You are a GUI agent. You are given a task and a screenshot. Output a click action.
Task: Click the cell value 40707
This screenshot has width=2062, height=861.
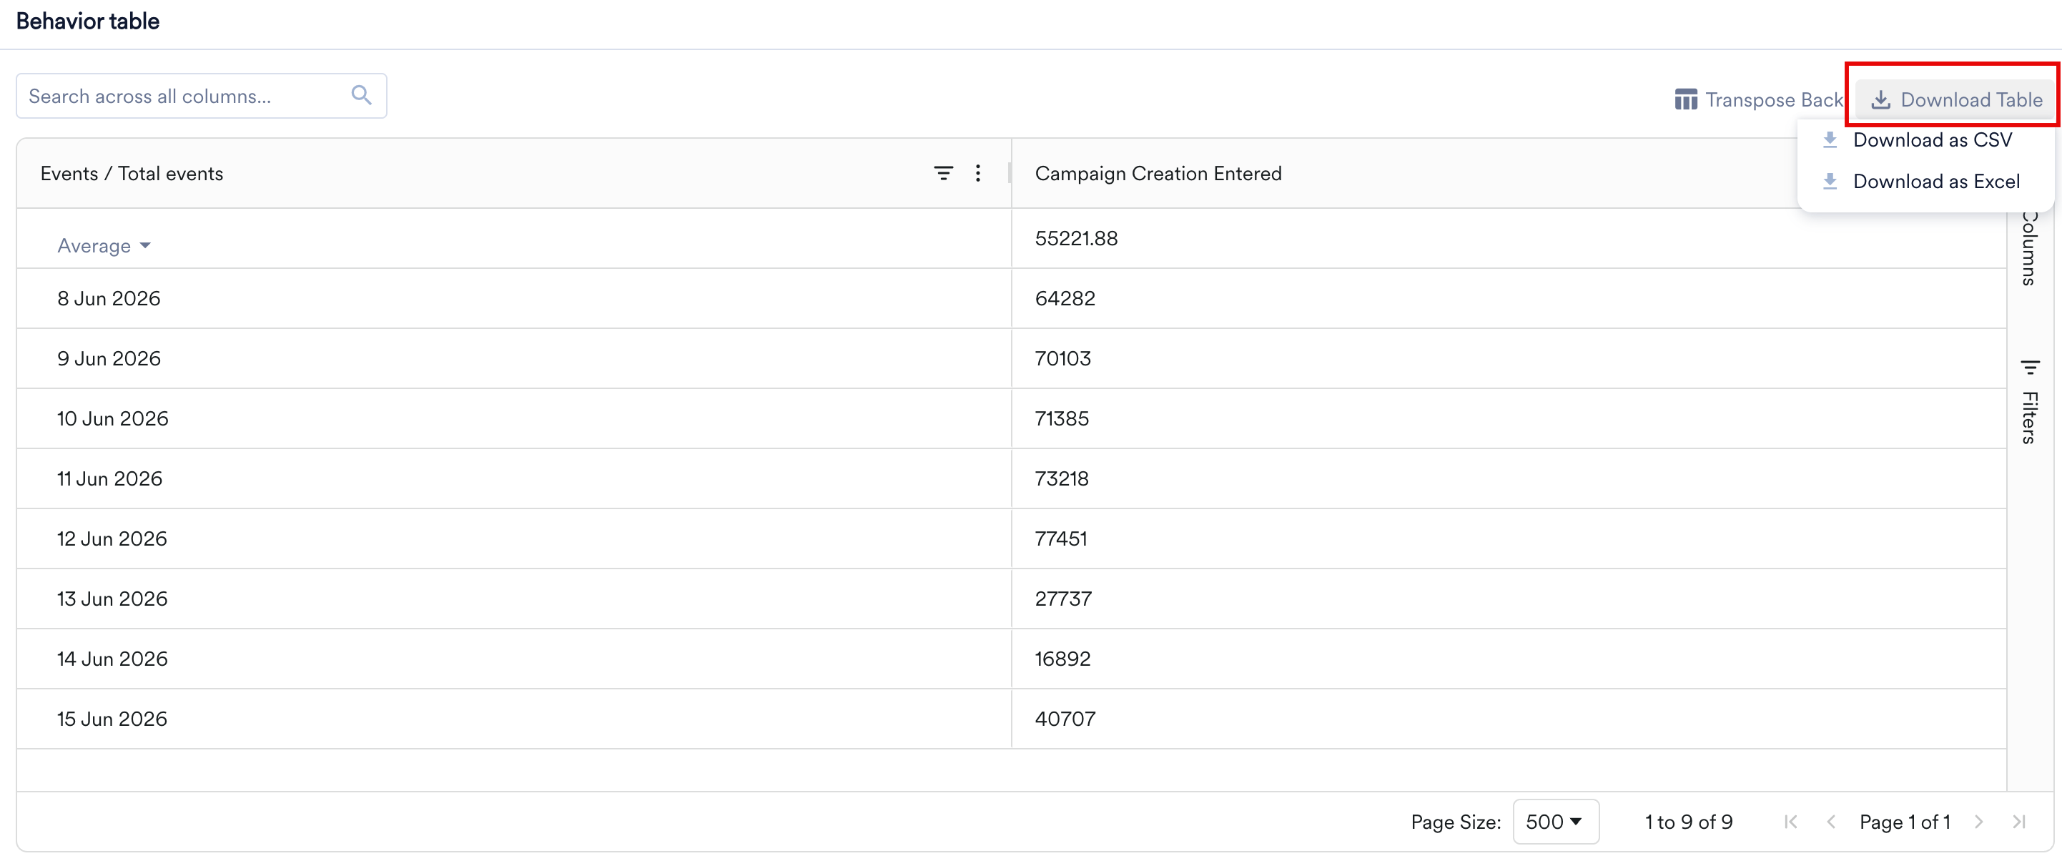click(1065, 719)
